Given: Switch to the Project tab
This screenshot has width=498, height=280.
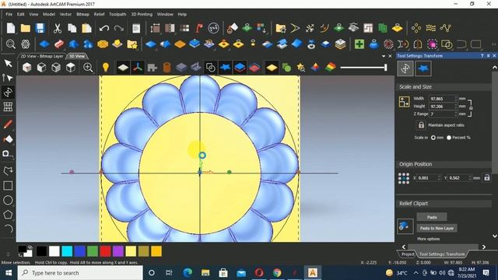Looking at the screenshot, I should 407,254.
